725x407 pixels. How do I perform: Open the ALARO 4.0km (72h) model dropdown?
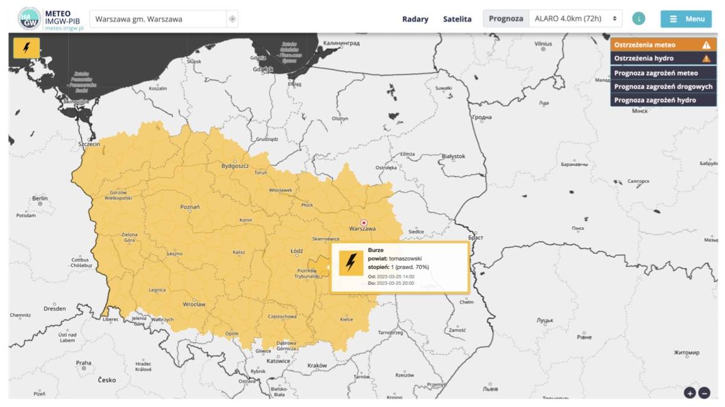pyautogui.click(x=575, y=19)
